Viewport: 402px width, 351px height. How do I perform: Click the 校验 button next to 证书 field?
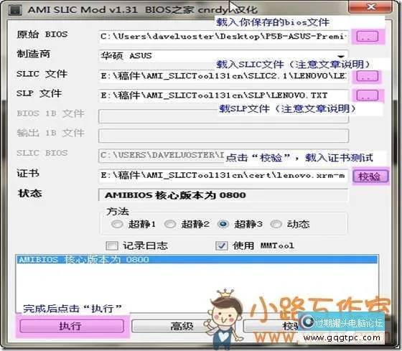(370, 177)
